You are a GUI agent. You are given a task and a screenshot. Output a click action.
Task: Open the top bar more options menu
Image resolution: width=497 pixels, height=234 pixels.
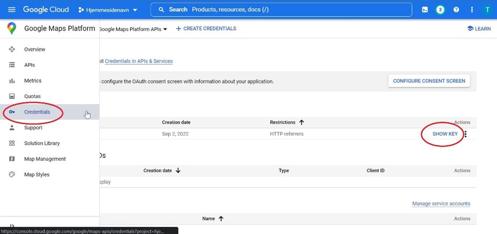tap(472, 10)
